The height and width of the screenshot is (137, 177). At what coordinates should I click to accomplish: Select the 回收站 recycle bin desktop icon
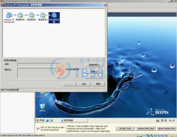[42, 108]
